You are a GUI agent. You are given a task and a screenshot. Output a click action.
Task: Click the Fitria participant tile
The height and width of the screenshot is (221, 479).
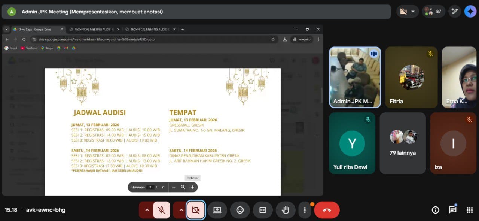click(411, 77)
